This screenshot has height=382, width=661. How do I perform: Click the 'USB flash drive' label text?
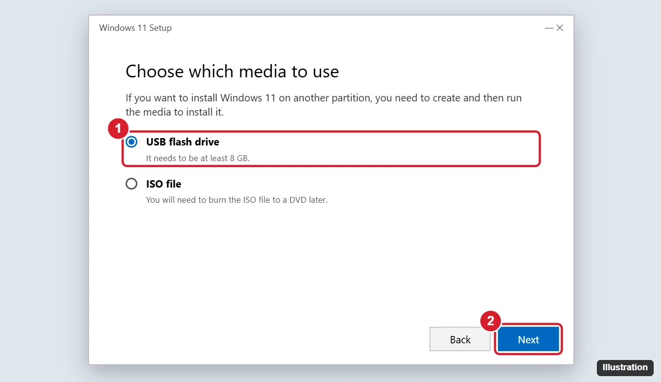coord(183,142)
